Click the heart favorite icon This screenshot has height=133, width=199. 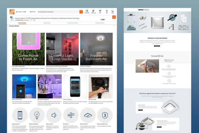(34, 20)
